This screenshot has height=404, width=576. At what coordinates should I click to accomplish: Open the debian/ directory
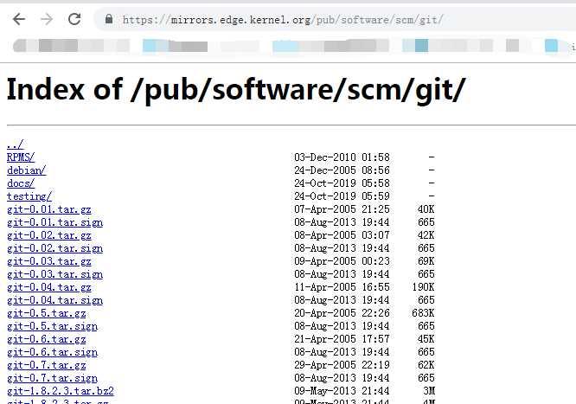click(x=27, y=170)
